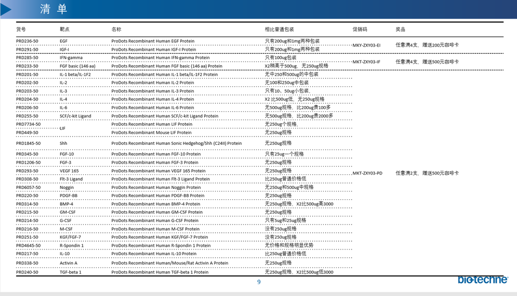The width and height of the screenshot is (517, 296).
Task: Click the 促销码 column header
Action: click(x=360, y=29)
